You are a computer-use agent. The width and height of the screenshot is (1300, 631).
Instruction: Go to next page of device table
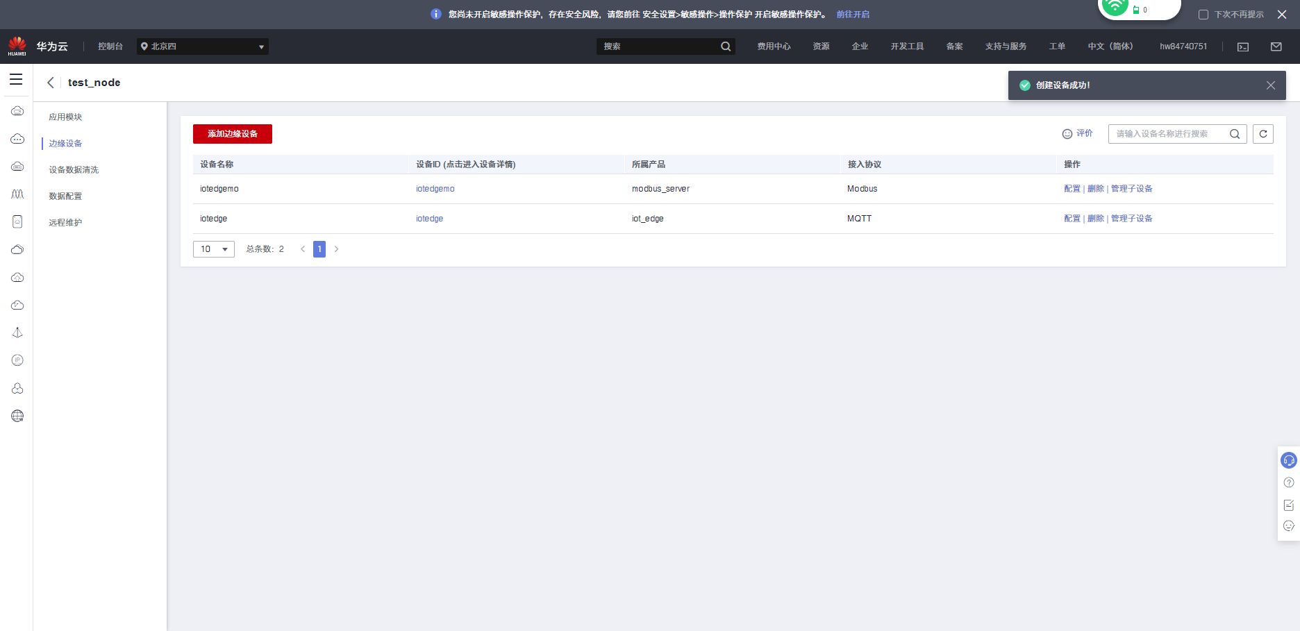tap(337, 249)
